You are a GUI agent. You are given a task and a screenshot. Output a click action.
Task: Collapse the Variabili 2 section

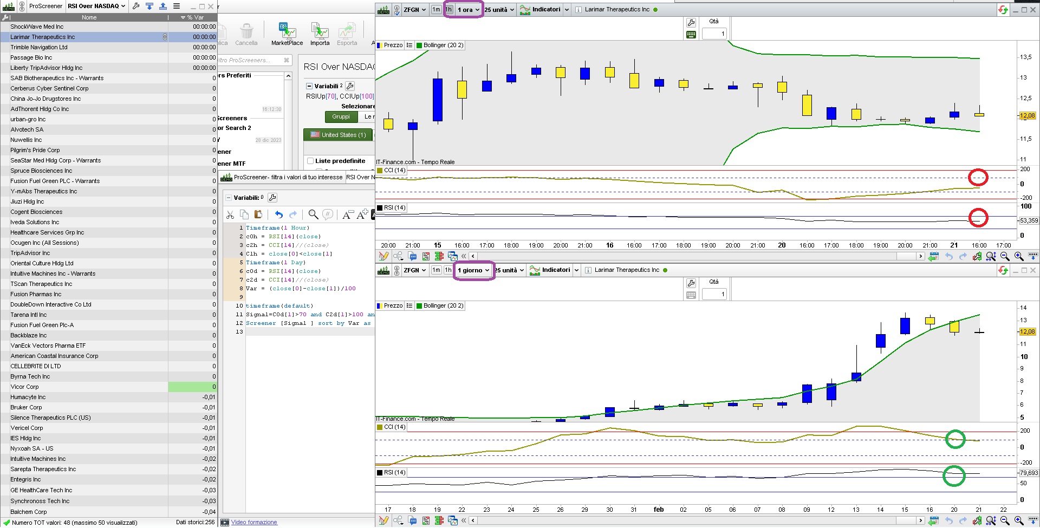coord(309,86)
